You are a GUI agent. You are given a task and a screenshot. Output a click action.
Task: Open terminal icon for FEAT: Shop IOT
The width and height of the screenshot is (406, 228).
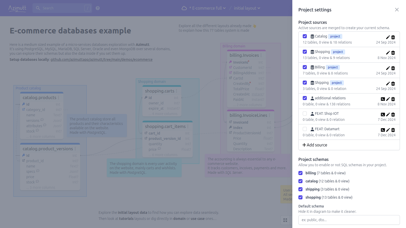click(x=383, y=115)
